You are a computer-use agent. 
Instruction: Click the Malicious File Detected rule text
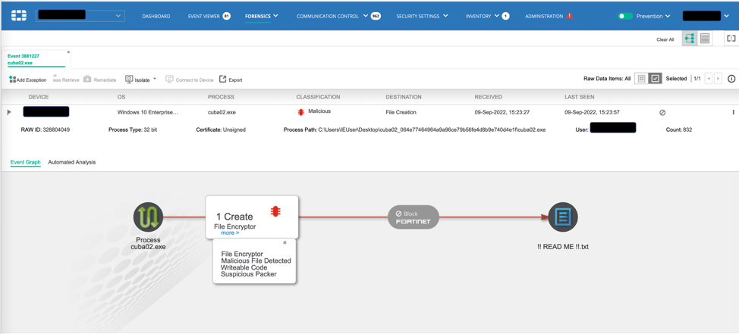click(256, 261)
